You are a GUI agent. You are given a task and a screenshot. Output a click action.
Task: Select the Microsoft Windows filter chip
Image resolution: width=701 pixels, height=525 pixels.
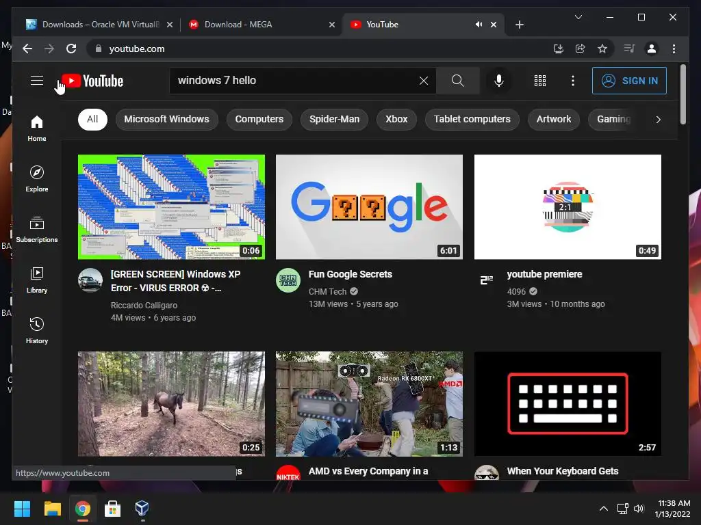pyautogui.click(x=167, y=119)
